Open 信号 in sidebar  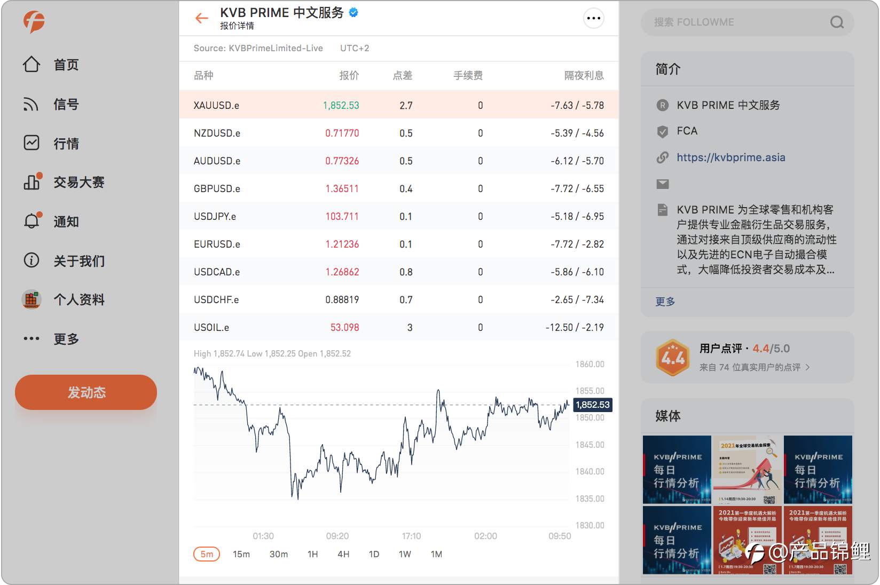click(66, 104)
